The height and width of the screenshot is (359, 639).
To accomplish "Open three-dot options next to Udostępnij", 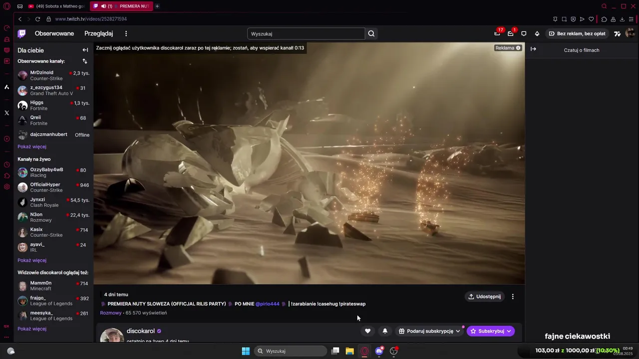I will pyautogui.click(x=513, y=296).
